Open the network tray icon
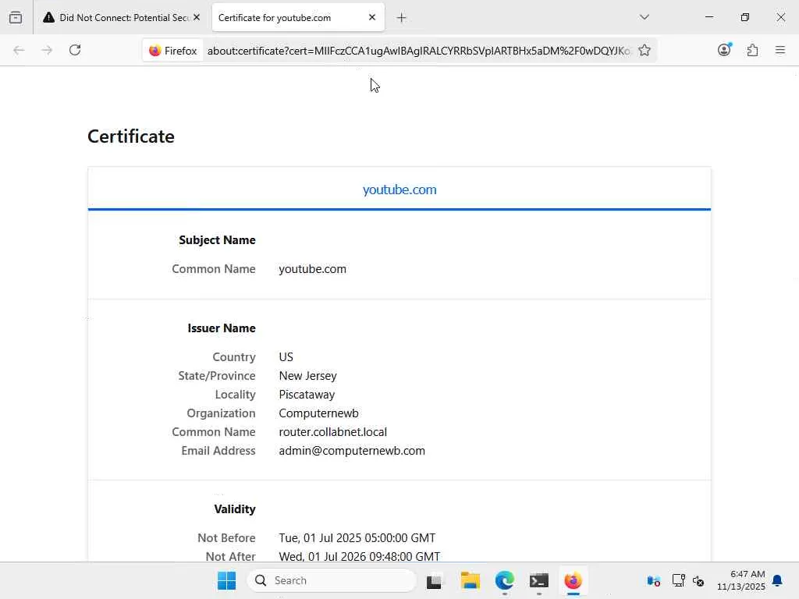Viewport: 799px width, 599px height. (678, 580)
